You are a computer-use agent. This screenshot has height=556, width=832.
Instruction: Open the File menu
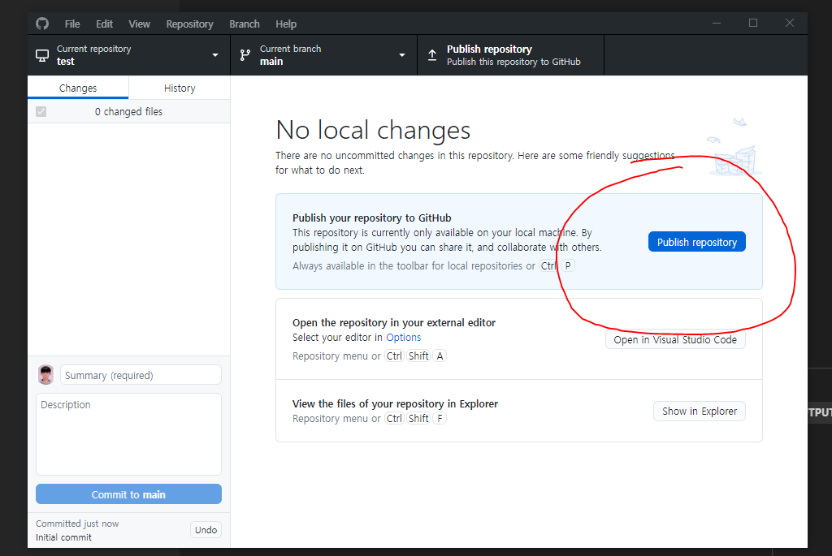[72, 24]
